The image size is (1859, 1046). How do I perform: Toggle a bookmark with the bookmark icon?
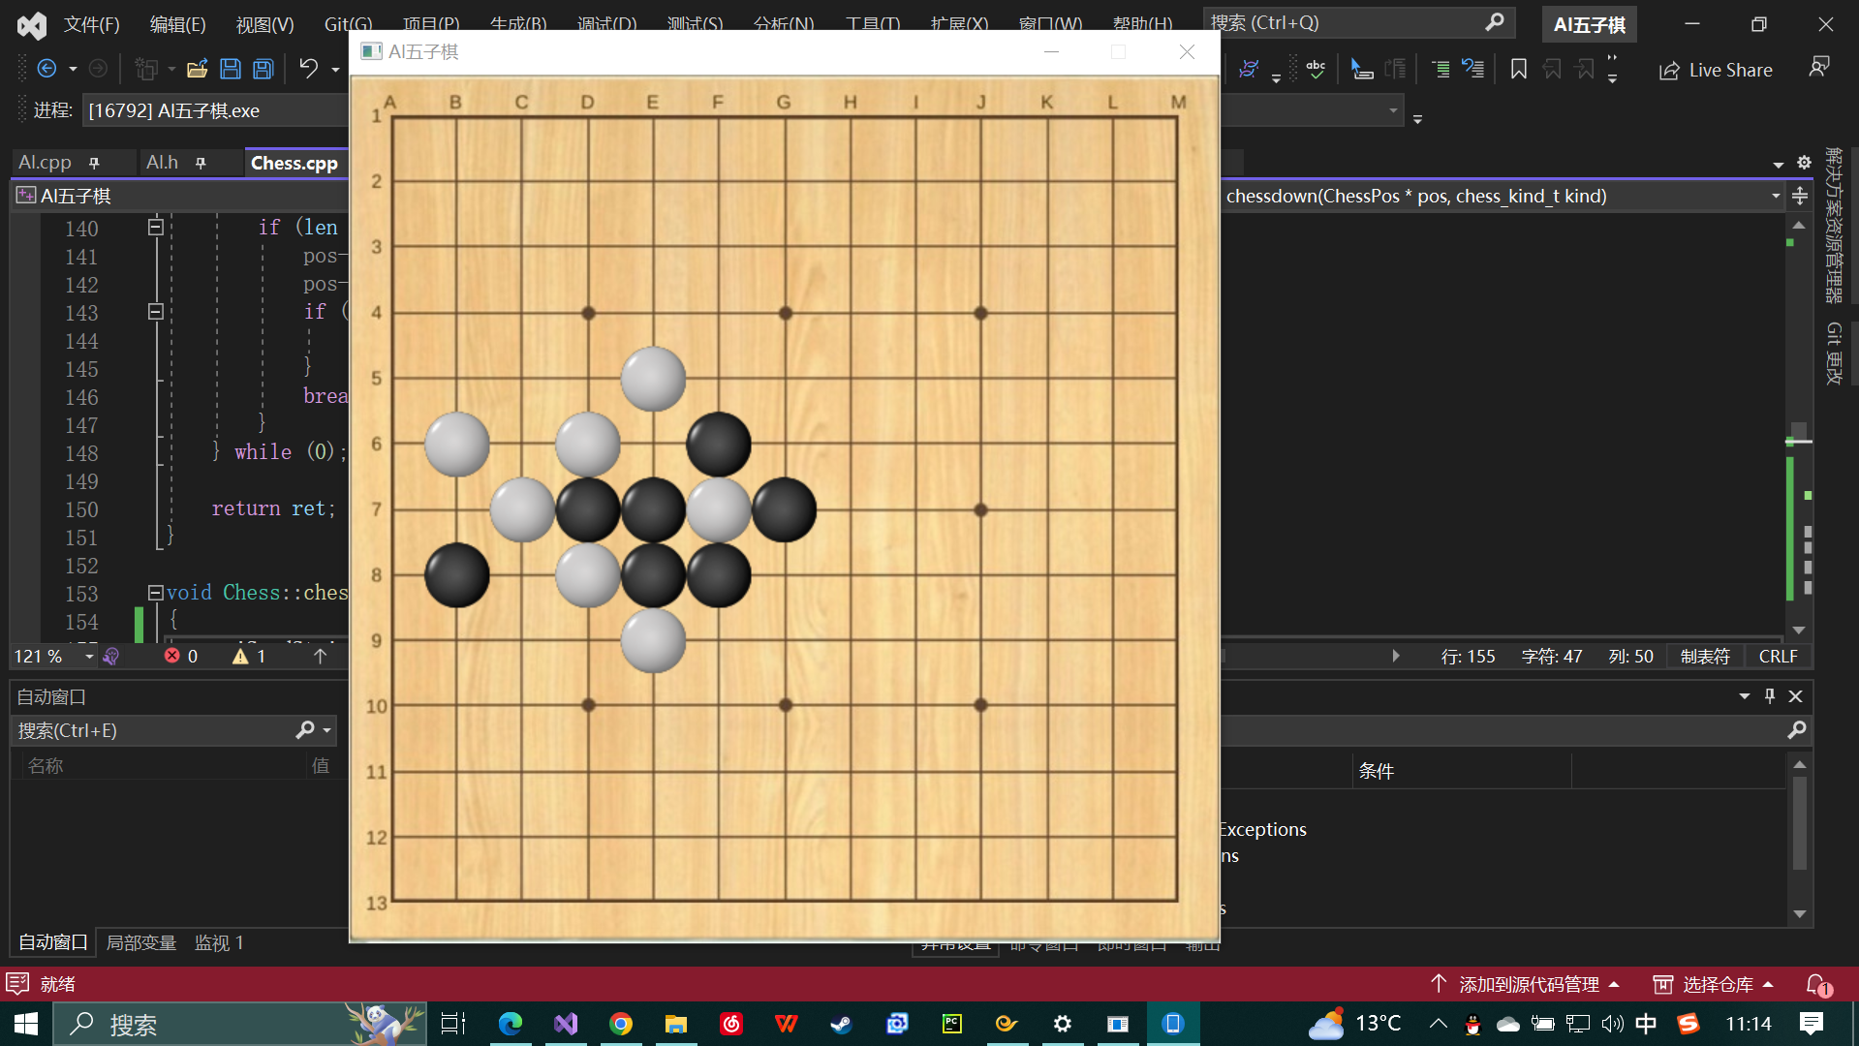[x=1518, y=68]
